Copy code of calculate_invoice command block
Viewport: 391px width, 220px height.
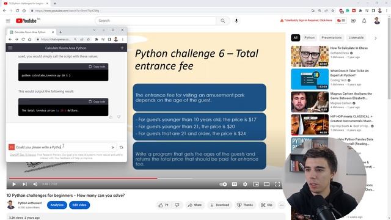(97, 67)
